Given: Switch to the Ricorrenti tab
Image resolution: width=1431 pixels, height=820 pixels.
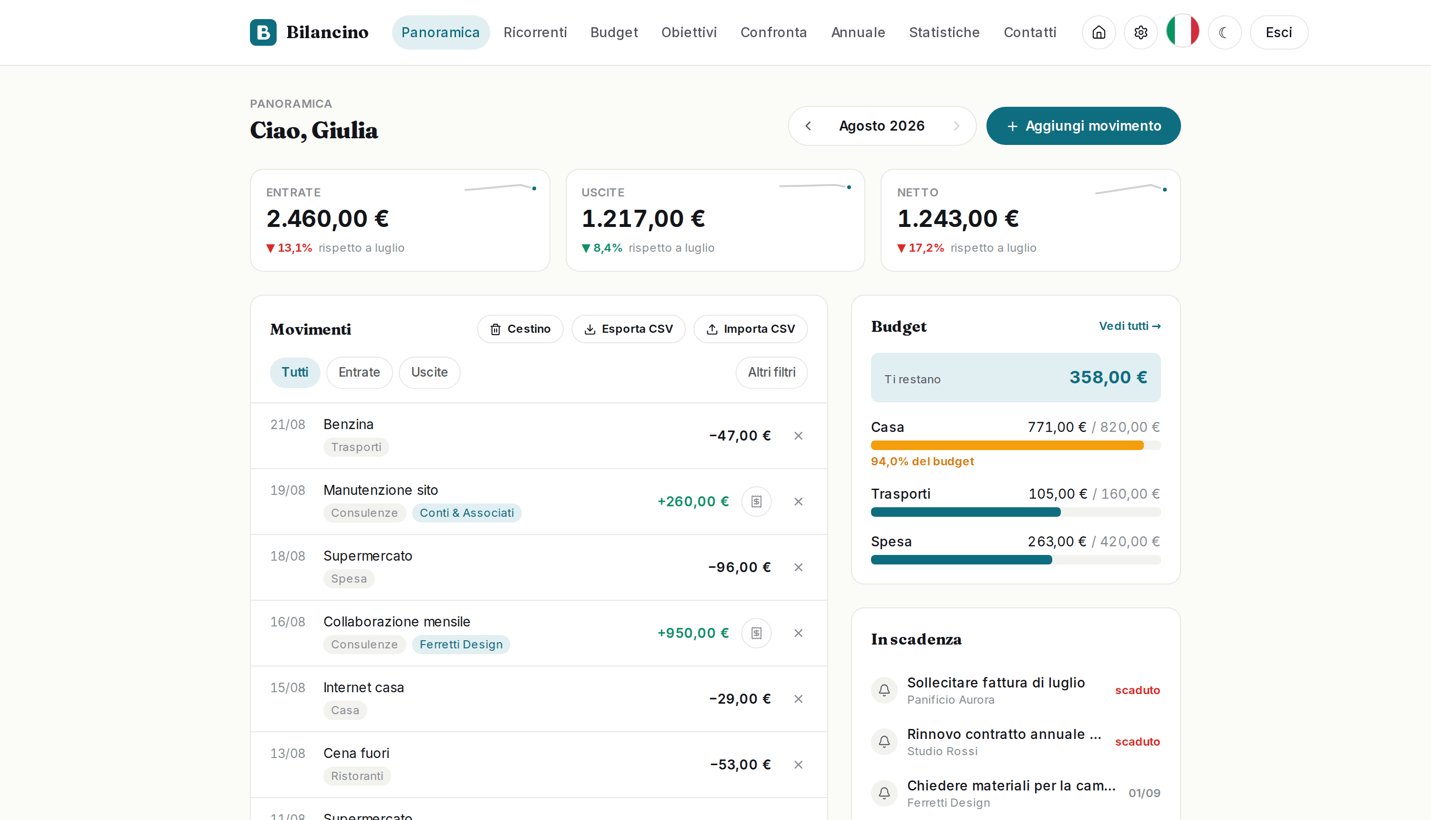Looking at the screenshot, I should tap(535, 32).
